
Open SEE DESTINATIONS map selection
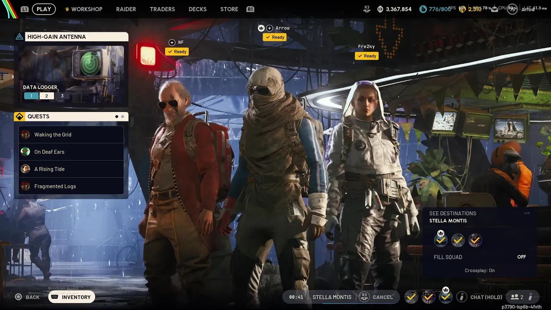452,213
